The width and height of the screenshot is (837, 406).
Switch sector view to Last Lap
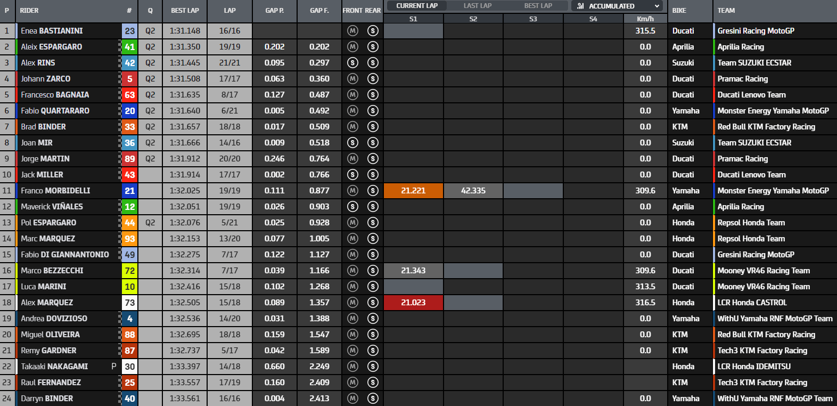[x=477, y=6]
